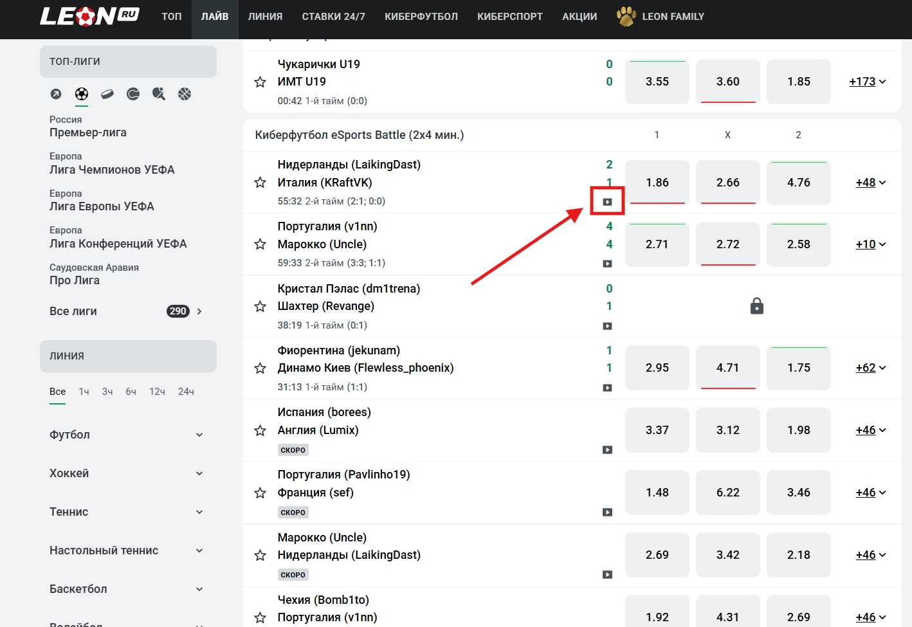The width and height of the screenshot is (912, 627).
Task: Select the tennis ball icon in top leagues
Action: tap(133, 95)
